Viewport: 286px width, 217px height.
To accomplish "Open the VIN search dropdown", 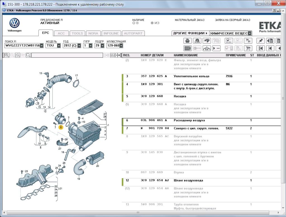I will coord(42,45).
